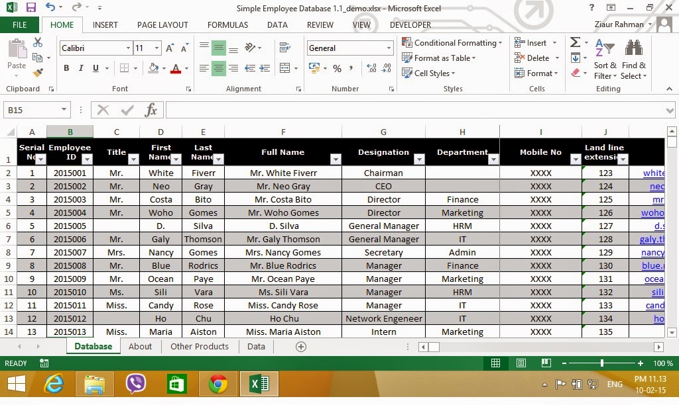Open the Other Products sheet tab

(200, 346)
